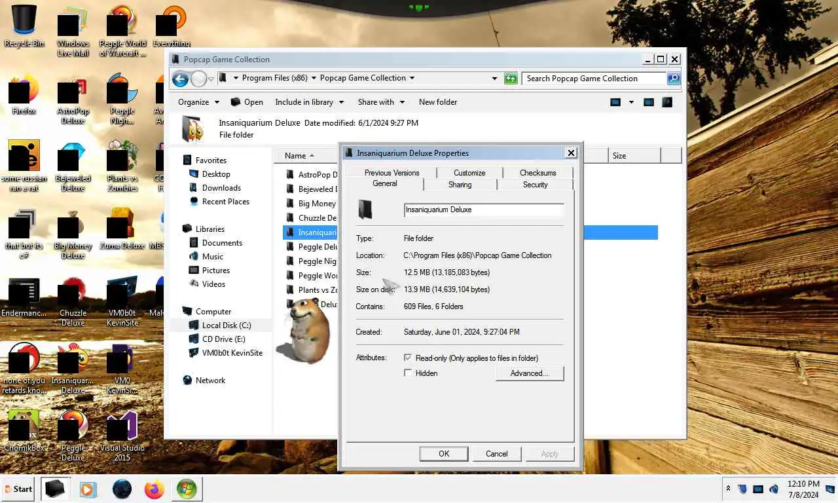Screen dimensions: 838x503
Task: Focus the Search Popcap Game Collection box
Action: (x=594, y=79)
